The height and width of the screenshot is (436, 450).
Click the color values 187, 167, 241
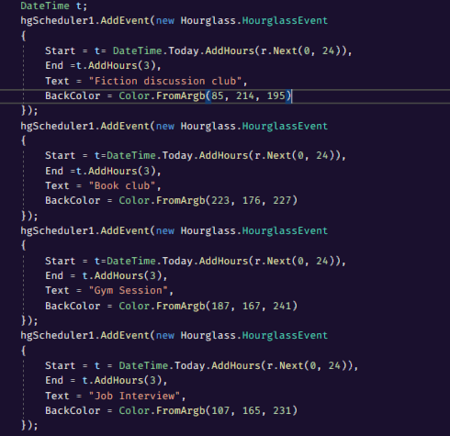pos(251,306)
